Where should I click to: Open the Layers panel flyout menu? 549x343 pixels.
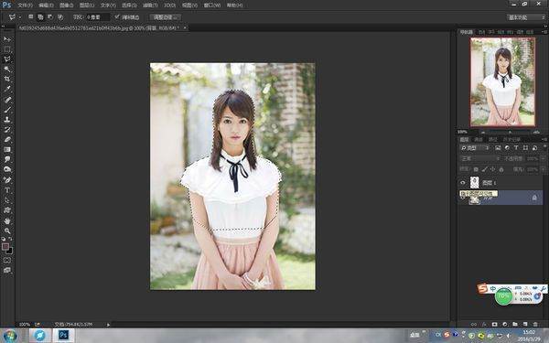pos(544,139)
